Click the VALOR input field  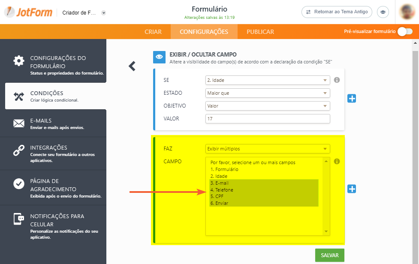tap(268, 119)
